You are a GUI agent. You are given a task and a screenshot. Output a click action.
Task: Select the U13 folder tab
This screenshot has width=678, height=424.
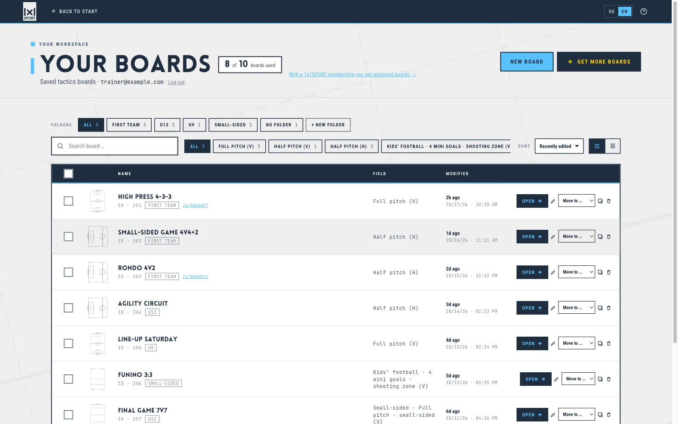167,125
